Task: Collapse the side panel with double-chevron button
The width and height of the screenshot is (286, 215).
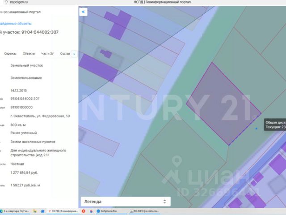Action: (x=83, y=12)
